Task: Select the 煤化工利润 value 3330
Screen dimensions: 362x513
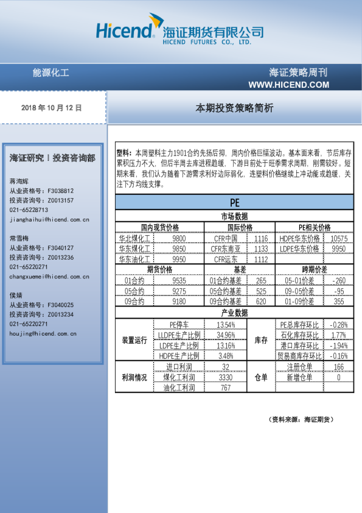Action: tap(226, 377)
